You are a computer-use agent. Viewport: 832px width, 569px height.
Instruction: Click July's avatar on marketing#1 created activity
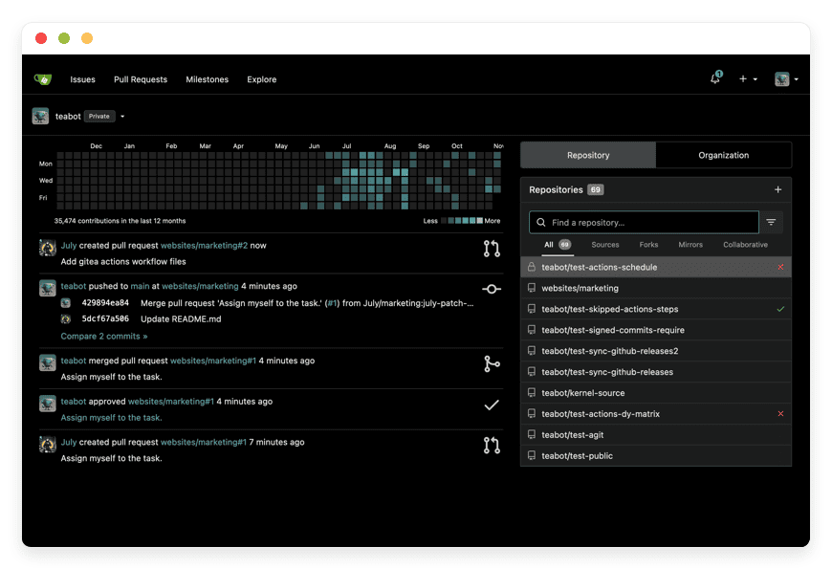[48, 444]
